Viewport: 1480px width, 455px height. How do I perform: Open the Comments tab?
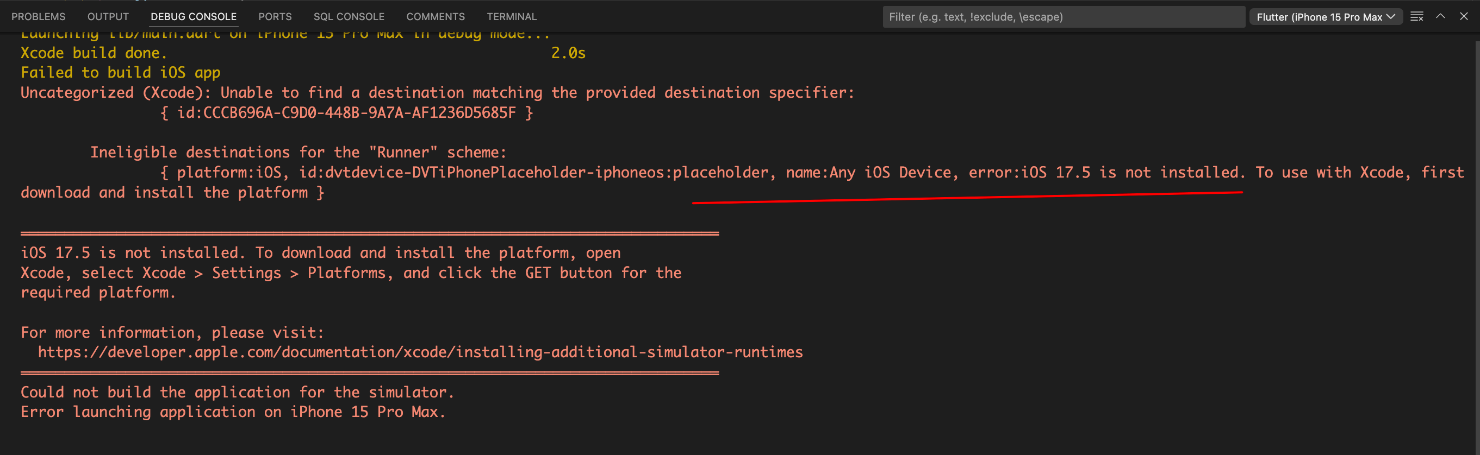point(436,17)
